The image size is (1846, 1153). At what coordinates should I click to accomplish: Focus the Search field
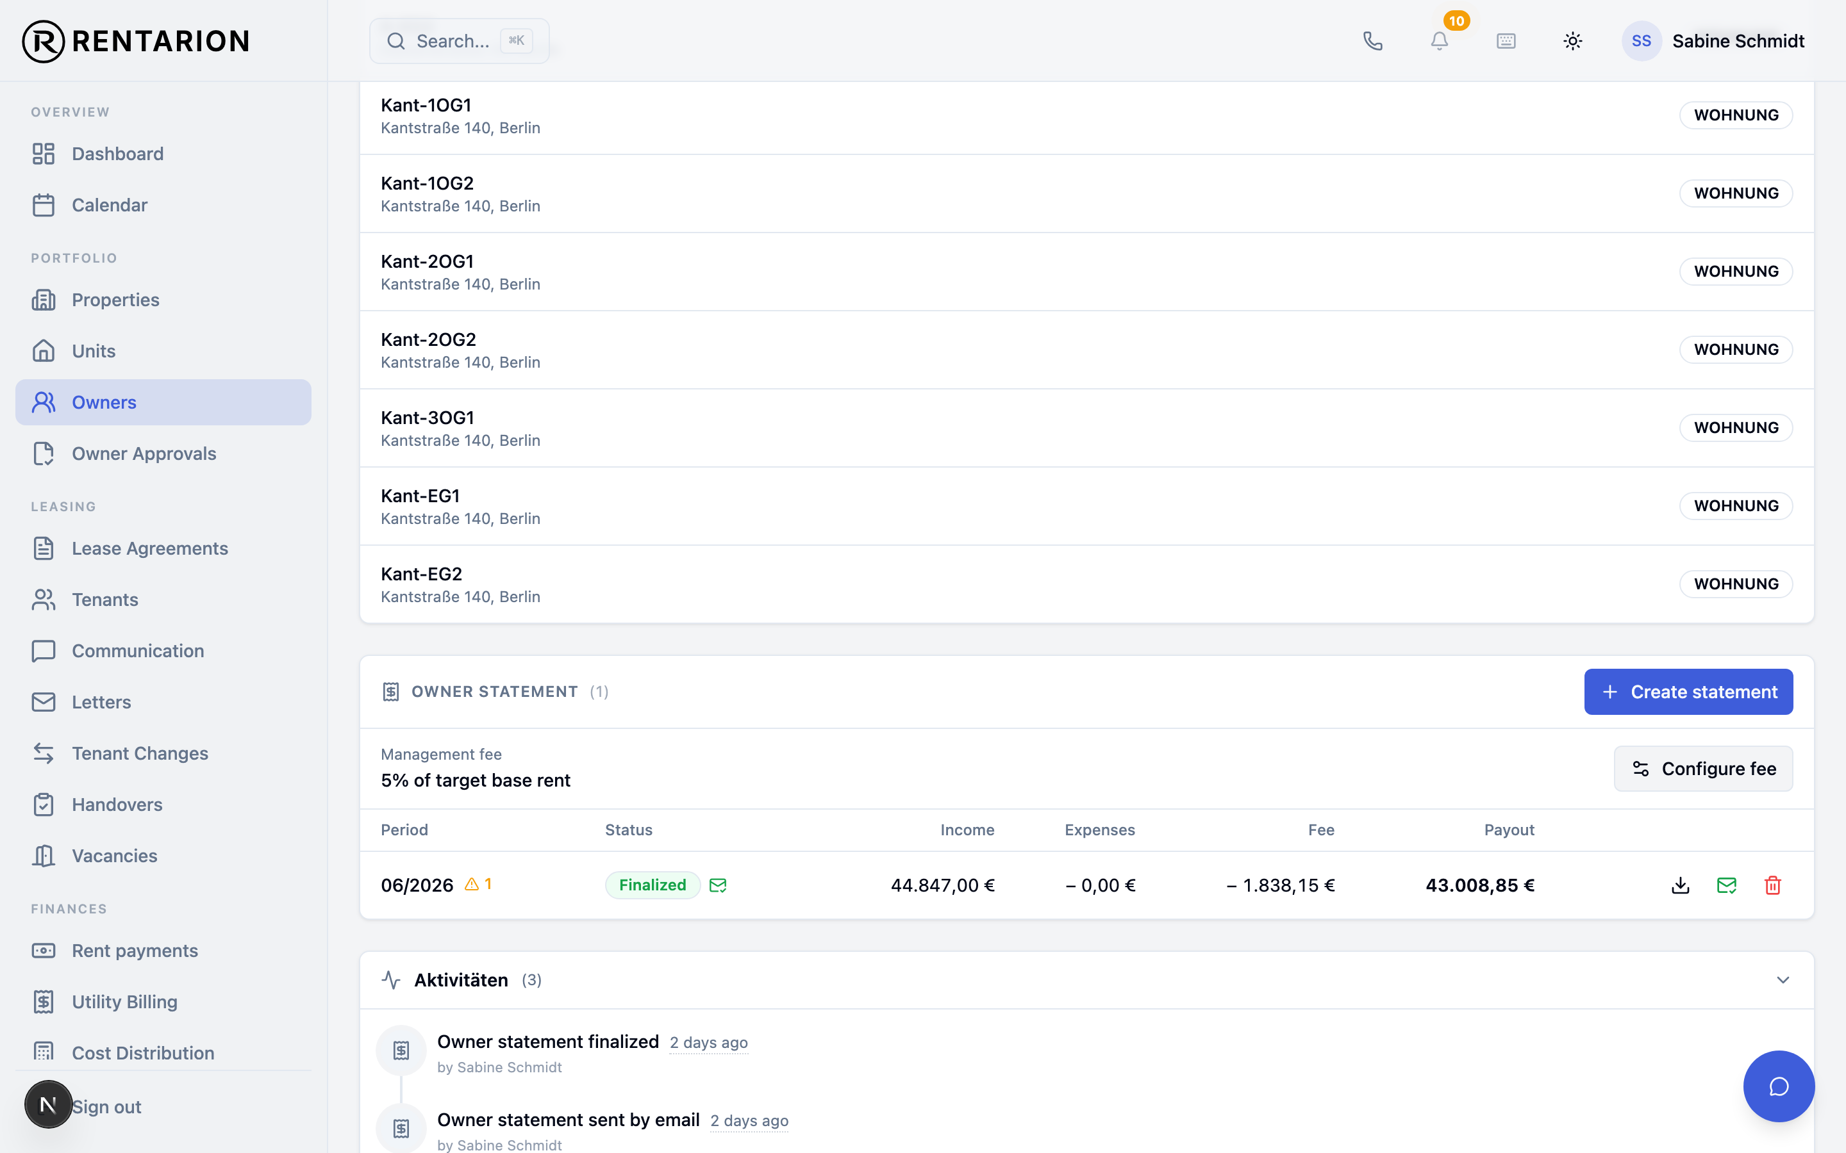click(459, 41)
